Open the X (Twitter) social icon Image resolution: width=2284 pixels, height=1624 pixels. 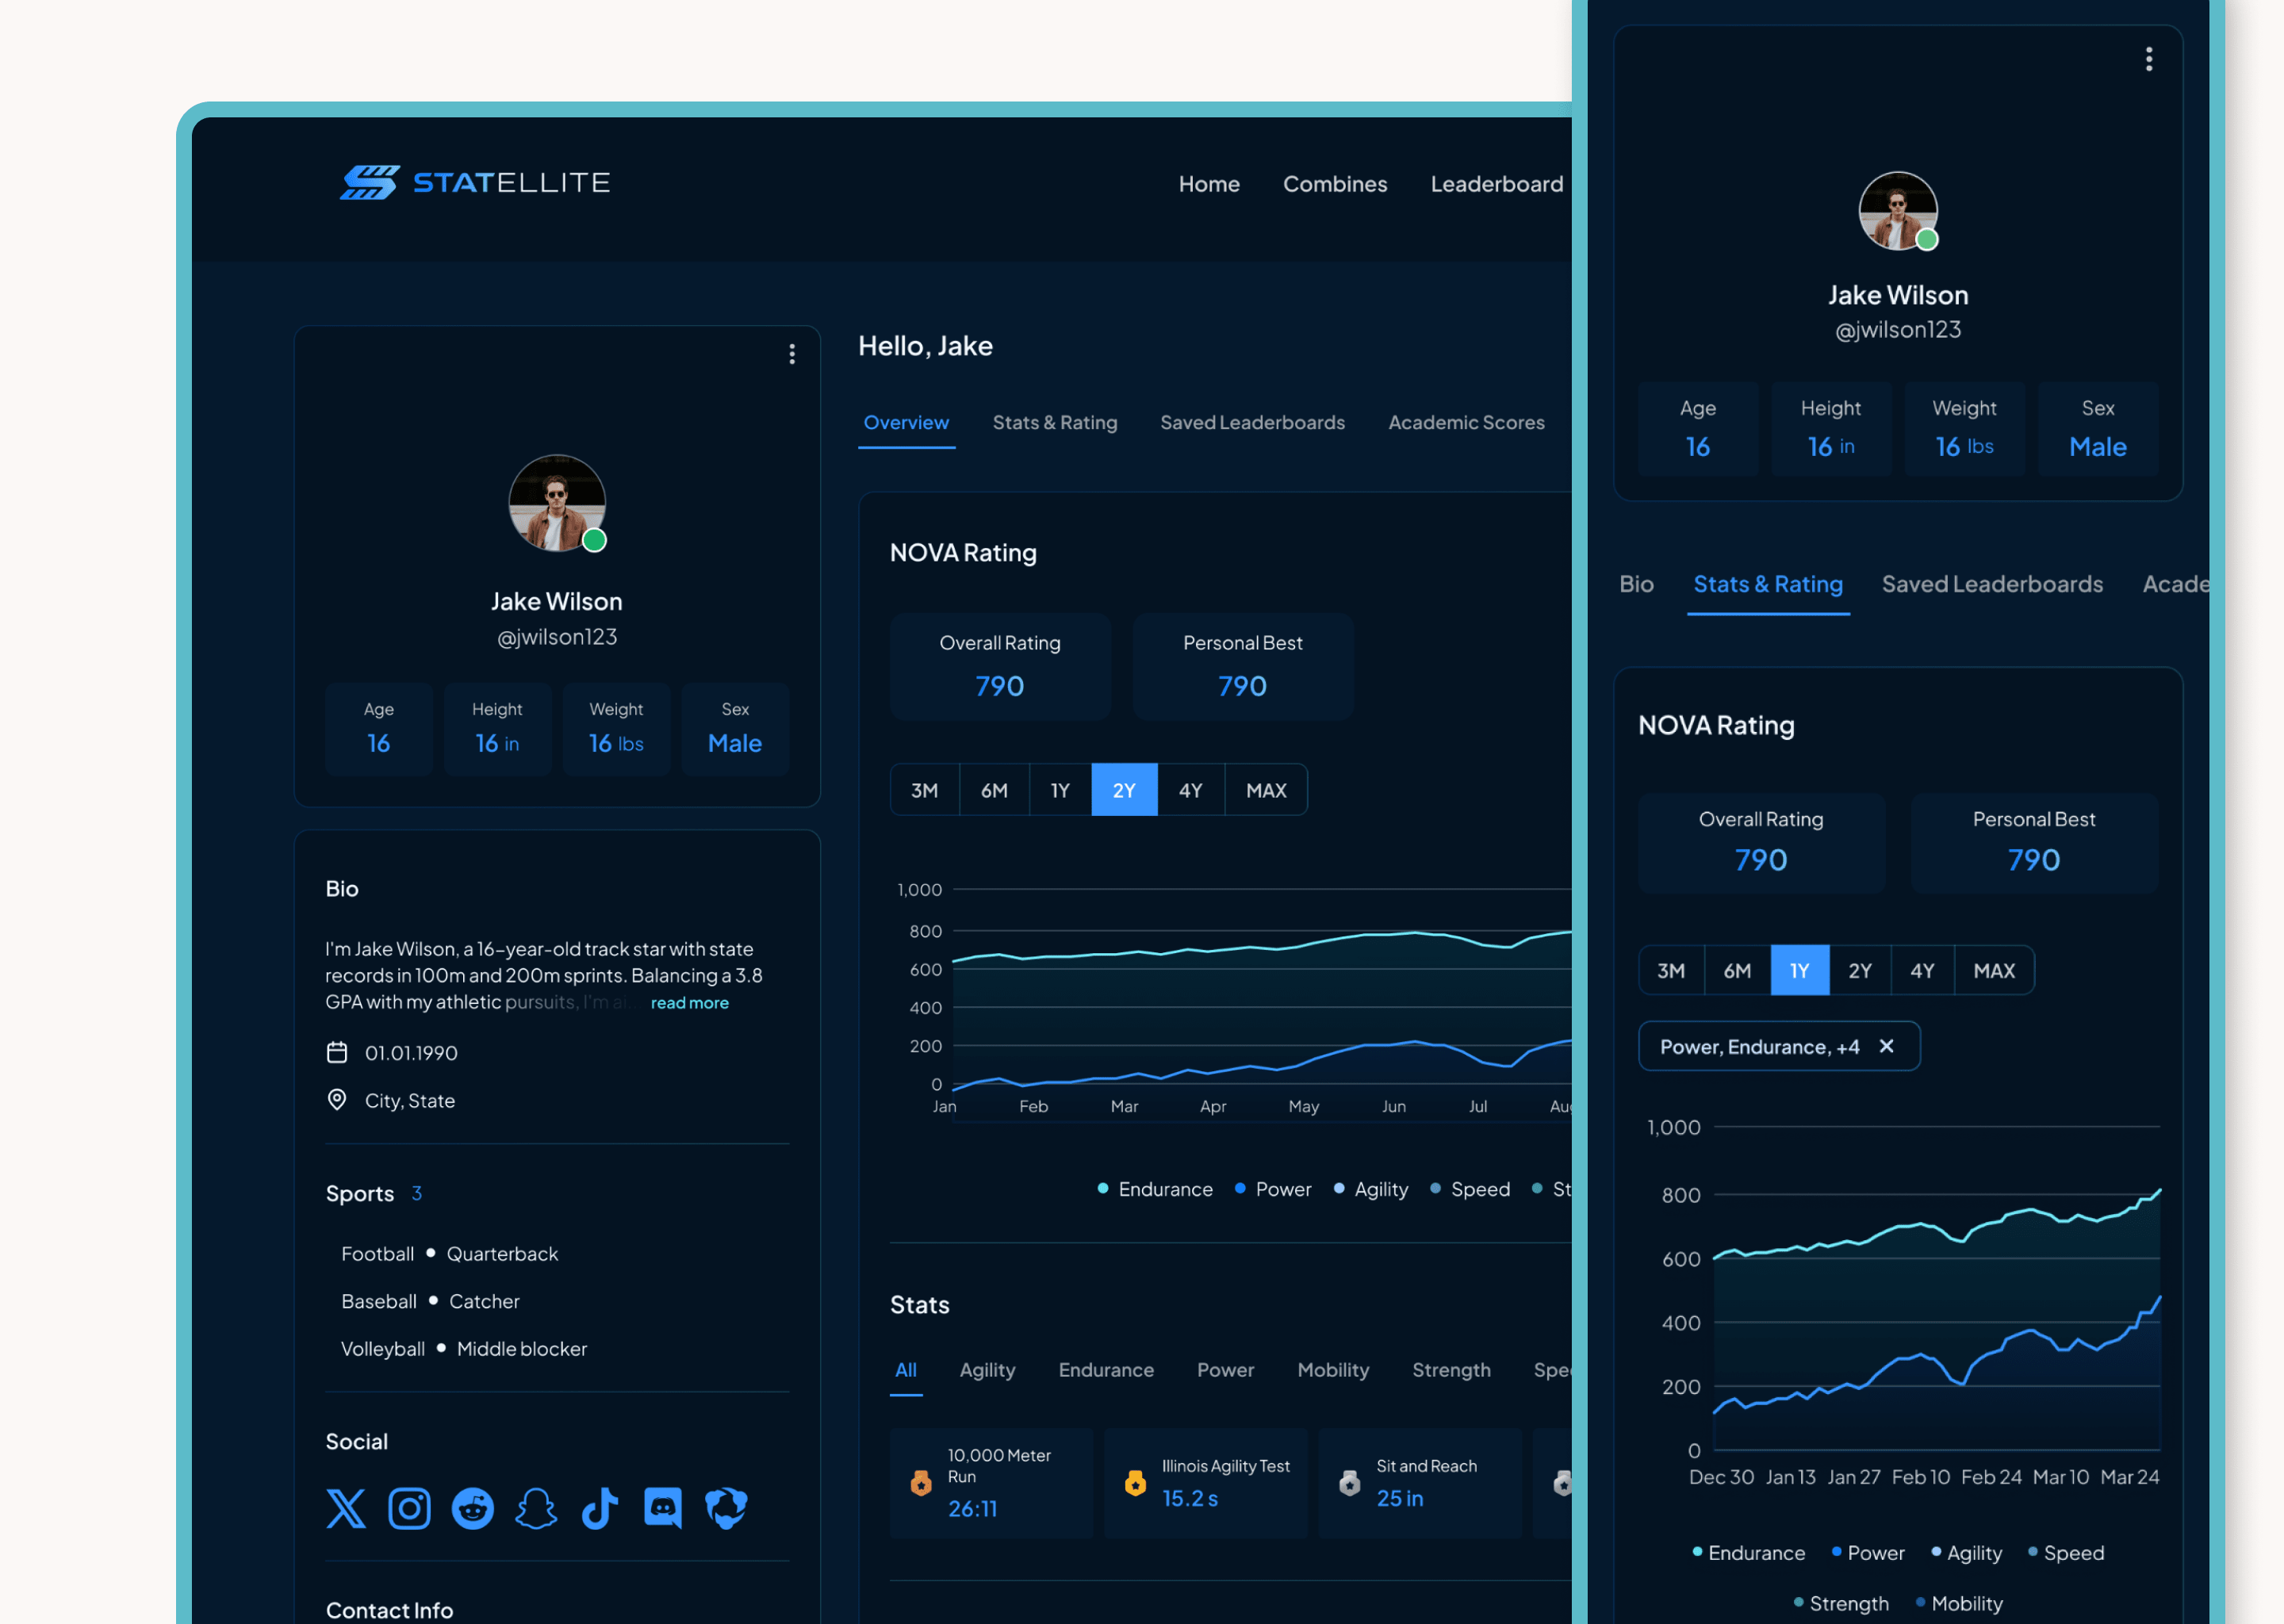(346, 1508)
